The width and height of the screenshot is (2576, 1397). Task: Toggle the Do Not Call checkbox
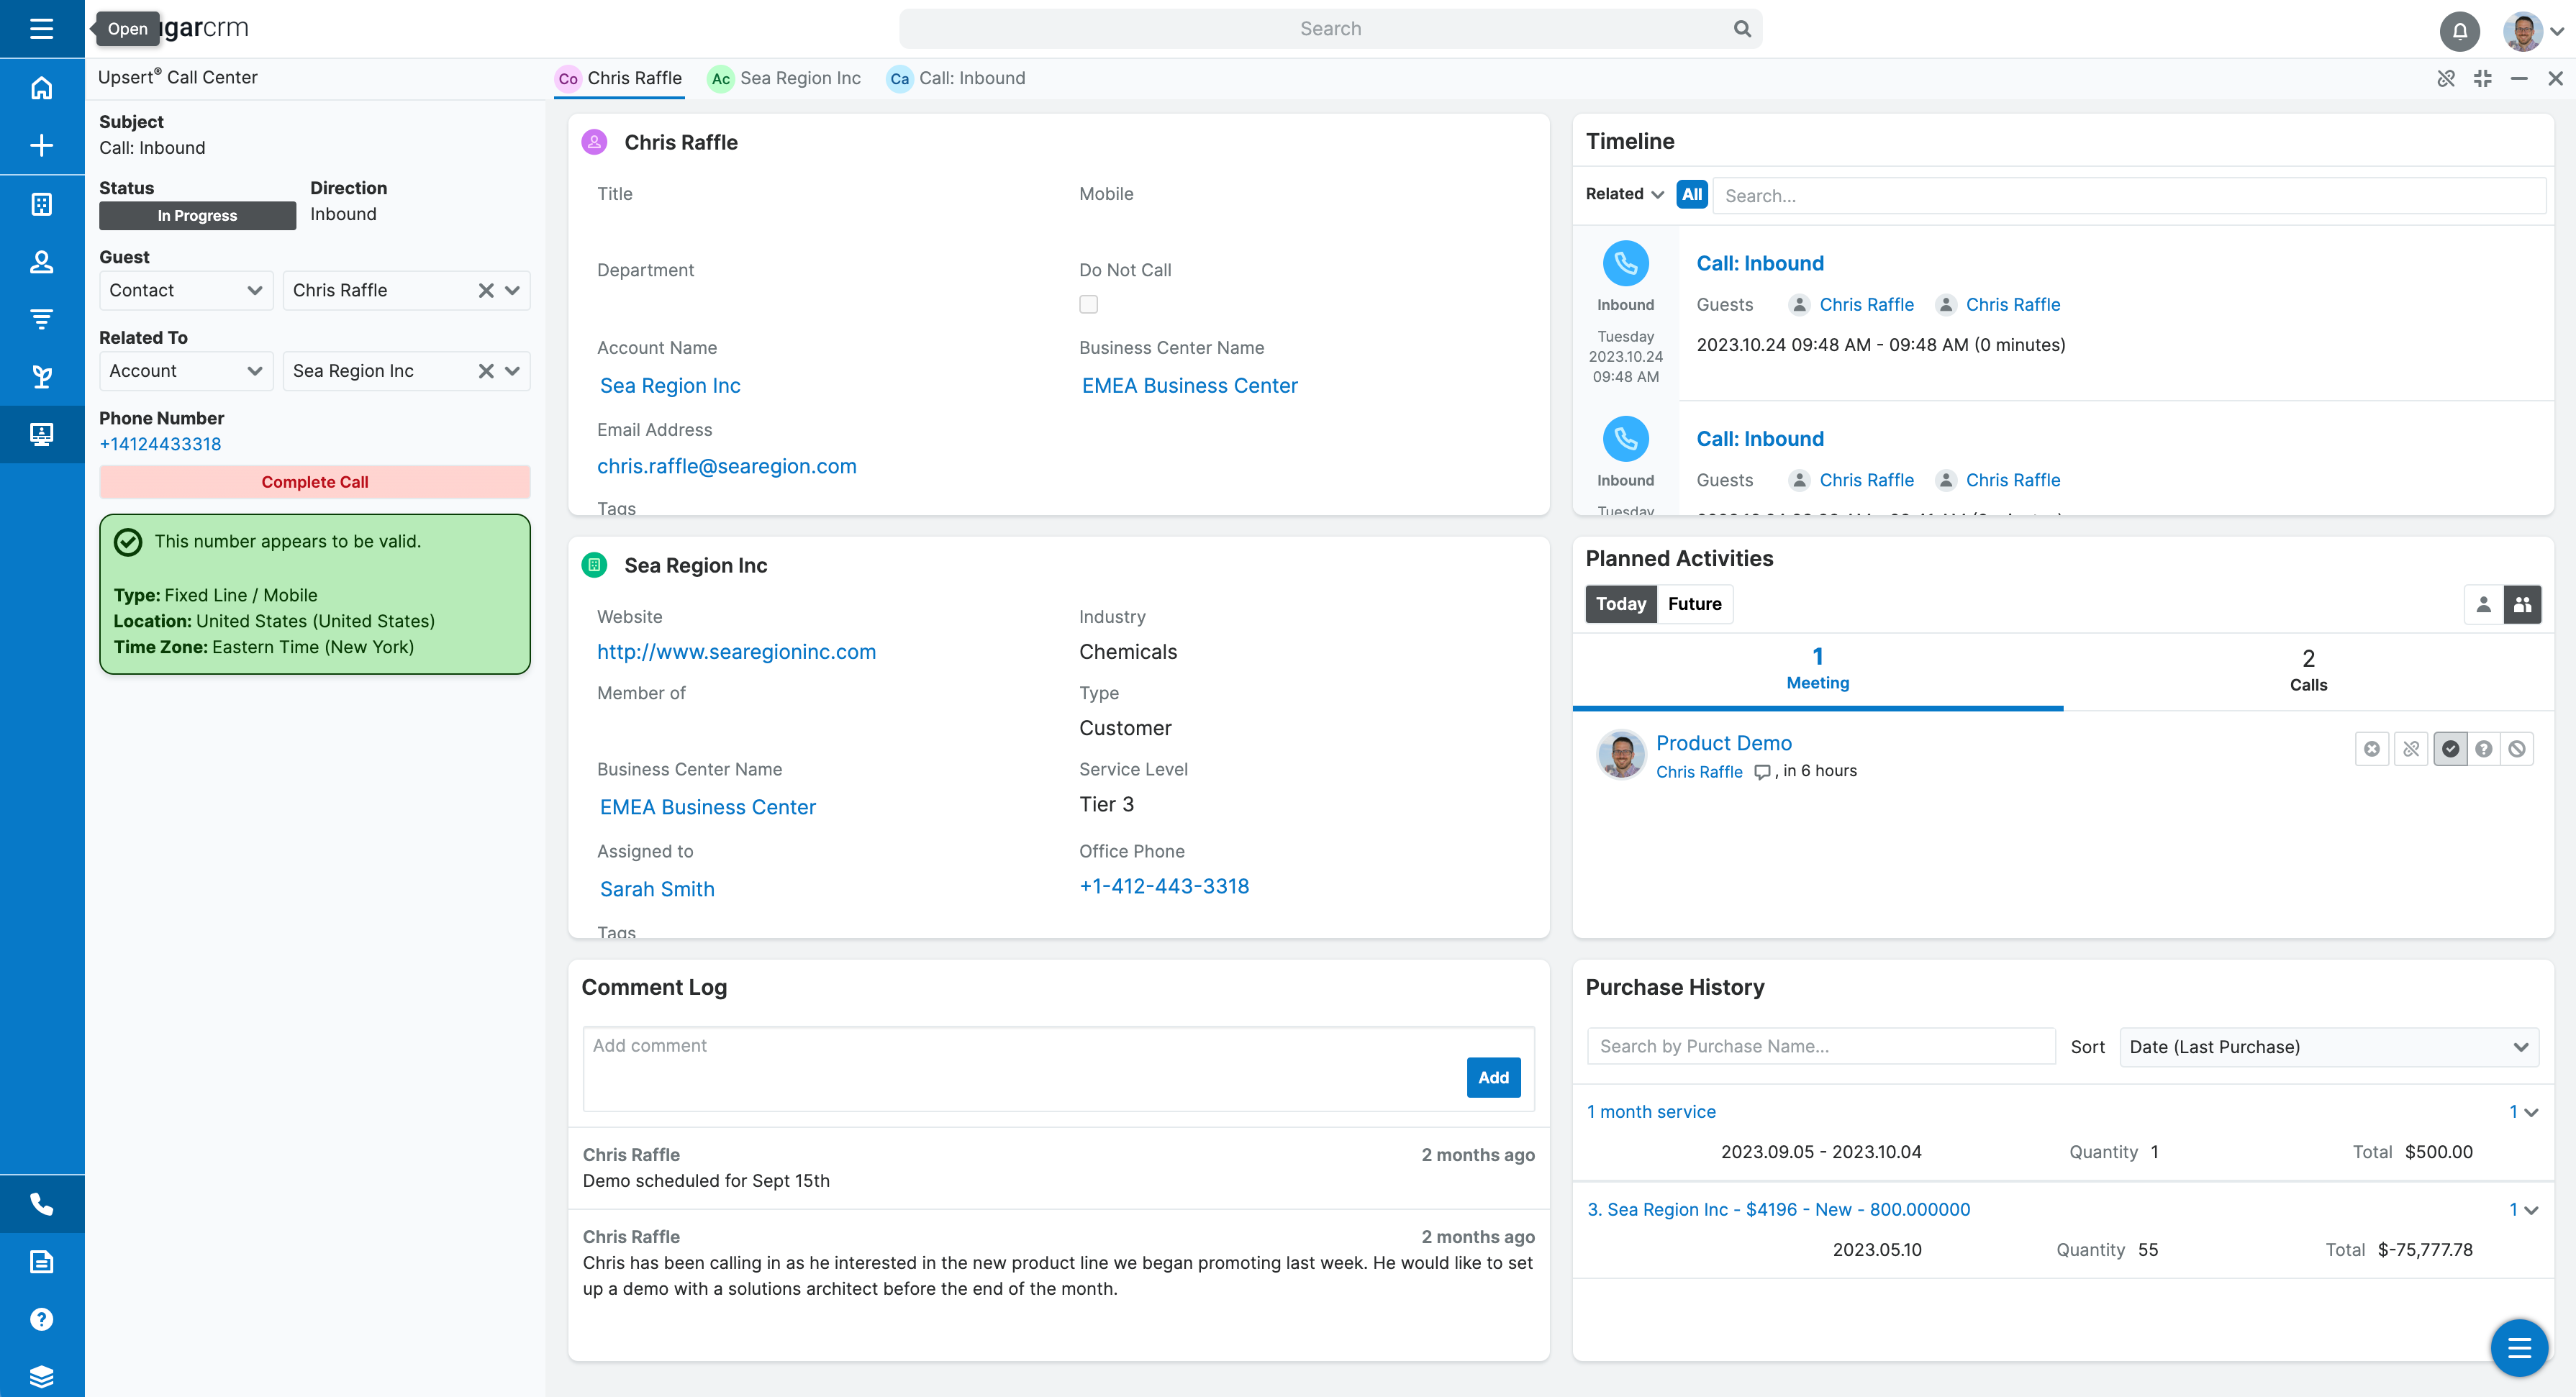click(1088, 304)
